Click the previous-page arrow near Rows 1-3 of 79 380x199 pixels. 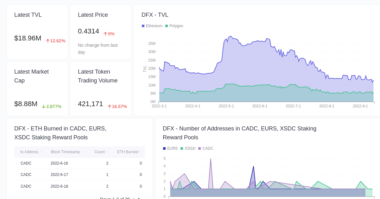pyautogui.click(x=134, y=198)
